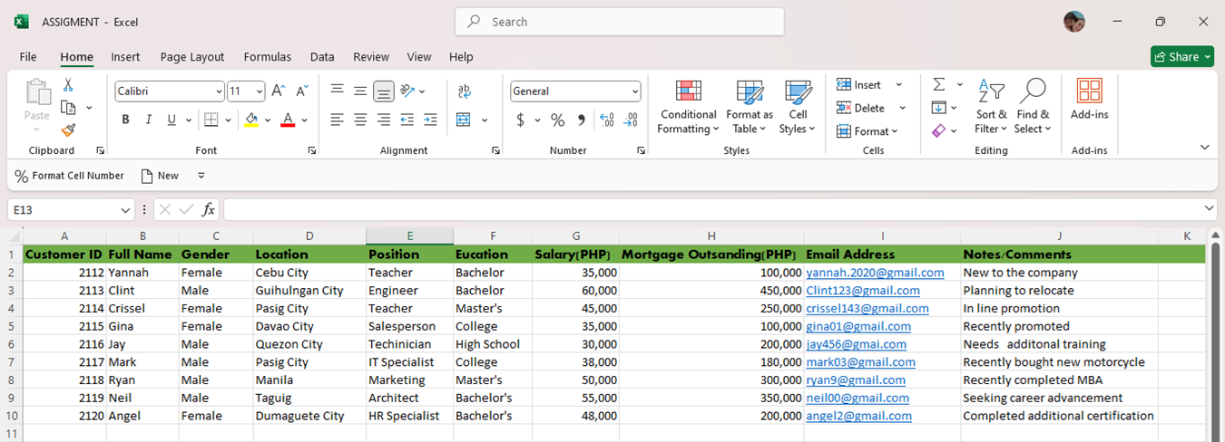This screenshot has width=1225, height=442.
Task: Click the Fill down-arrow icon in Editing
Action: tap(939, 108)
